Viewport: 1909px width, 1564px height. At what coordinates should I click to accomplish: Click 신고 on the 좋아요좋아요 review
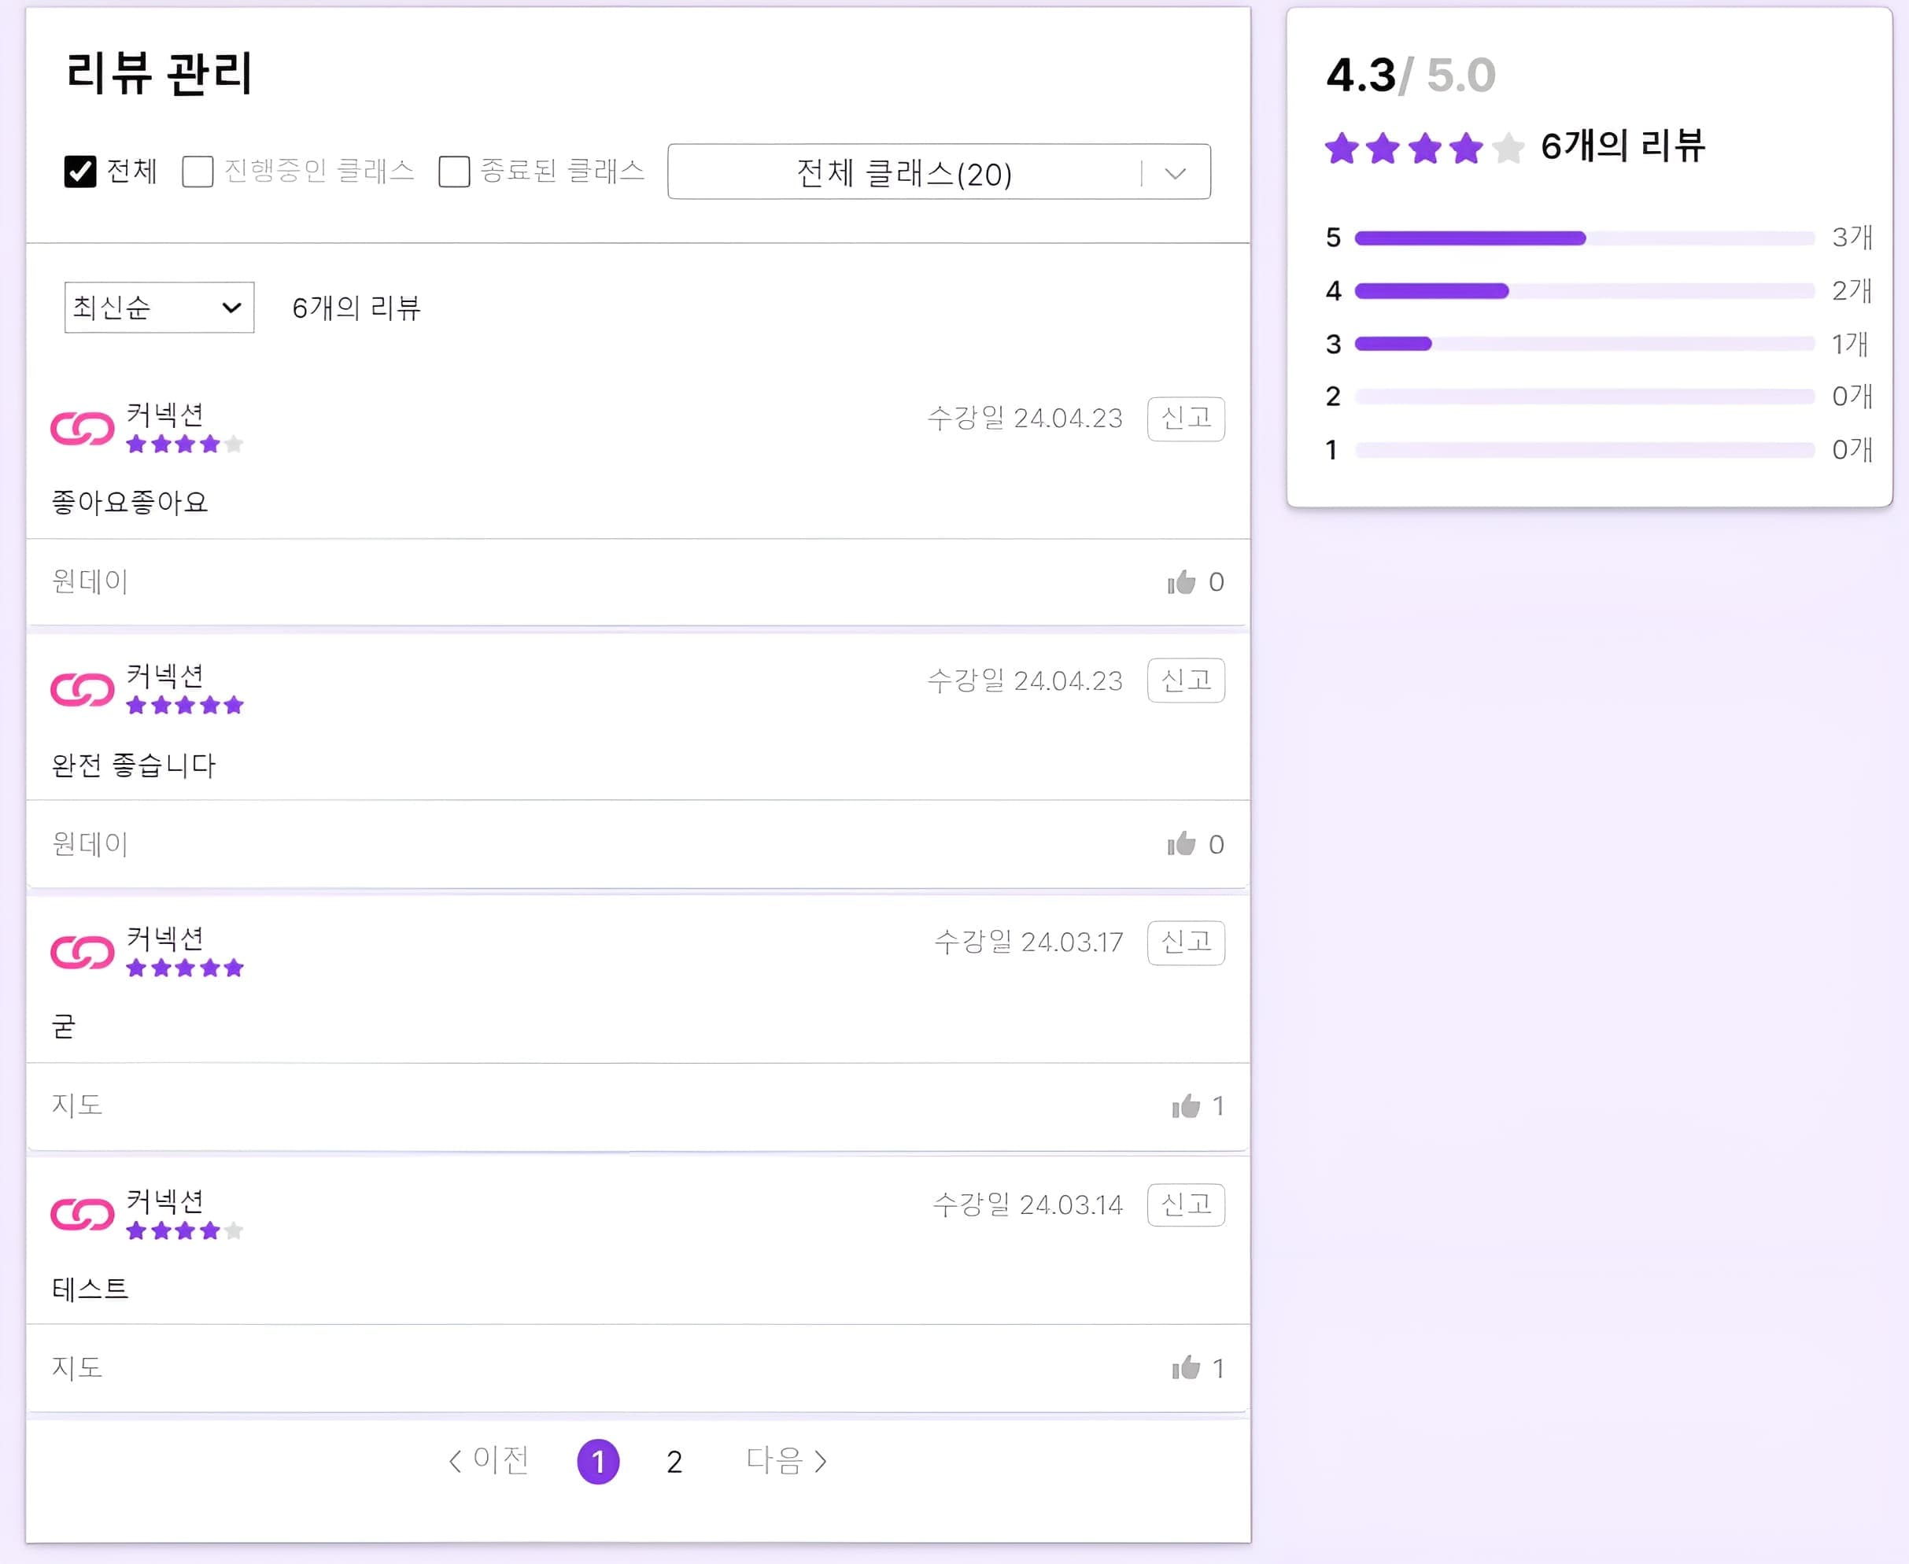click(1186, 418)
